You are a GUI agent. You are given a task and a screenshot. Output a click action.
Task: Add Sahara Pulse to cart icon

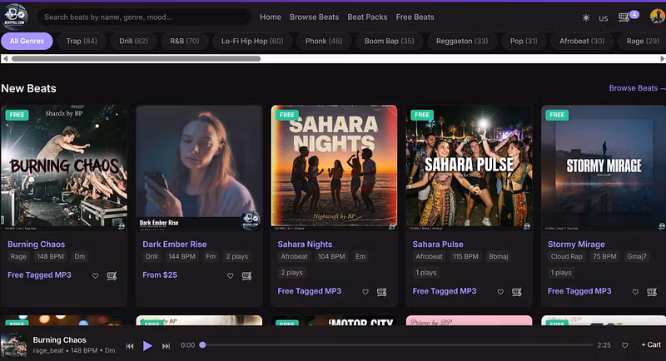517,292
